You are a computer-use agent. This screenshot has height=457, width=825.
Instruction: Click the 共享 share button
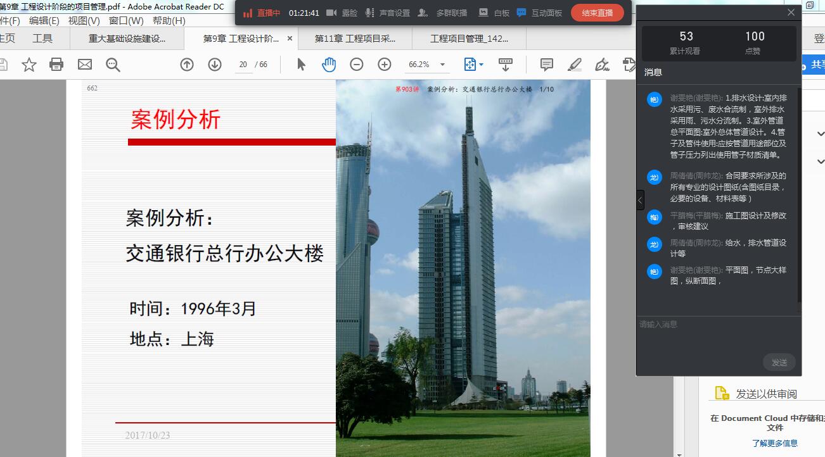pos(814,65)
